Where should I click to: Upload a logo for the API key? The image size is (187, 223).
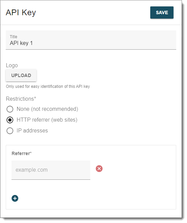[21, 75]
